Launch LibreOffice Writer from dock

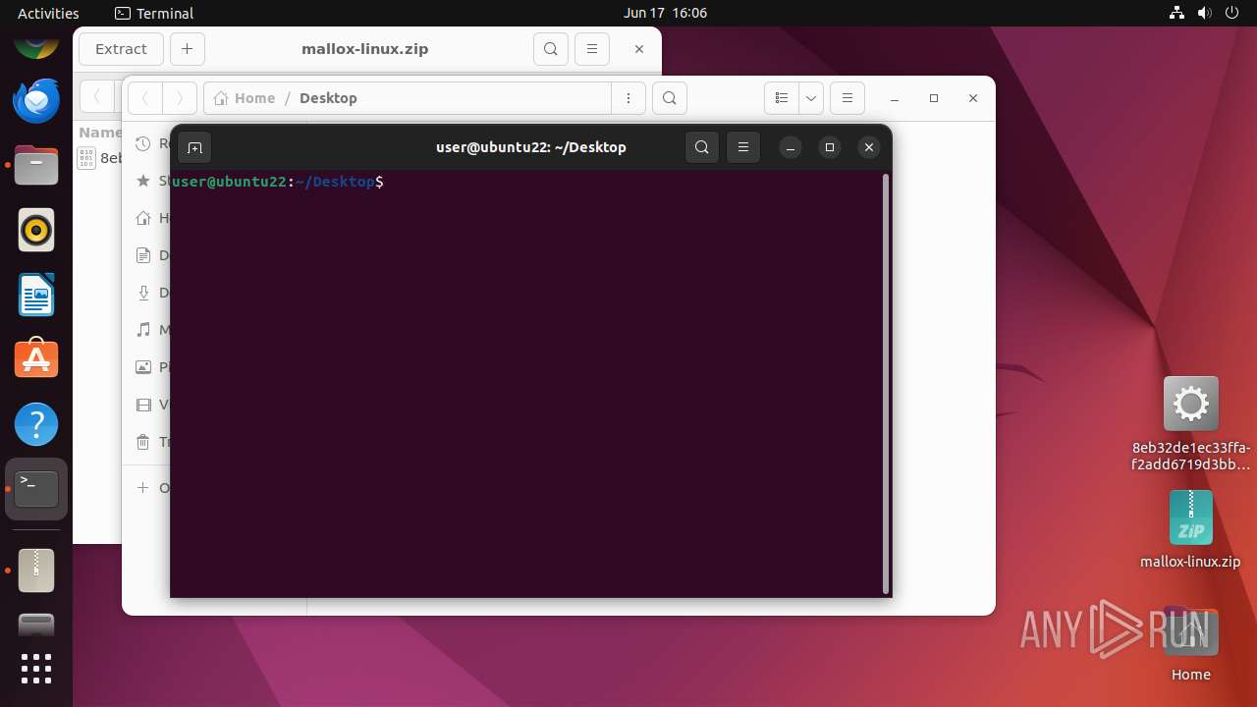coord(36,295)
